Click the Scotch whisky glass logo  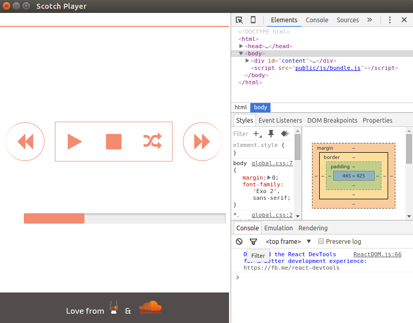click(x=114, y=307)
